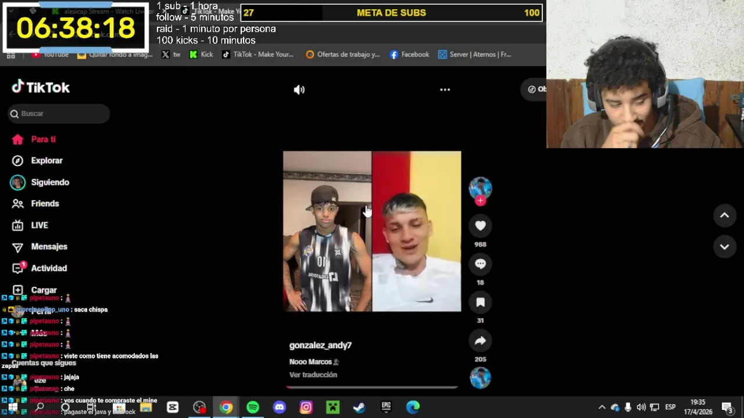Viewport: 744px width, 418px height.
Task: Open Steam from the taskbar
Action: [x=359, y=408]
